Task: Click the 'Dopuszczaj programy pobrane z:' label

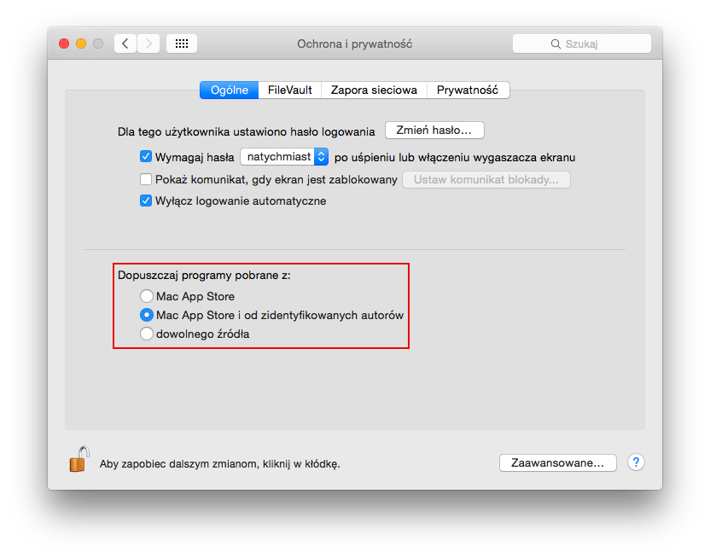Action: coord(204,275)
